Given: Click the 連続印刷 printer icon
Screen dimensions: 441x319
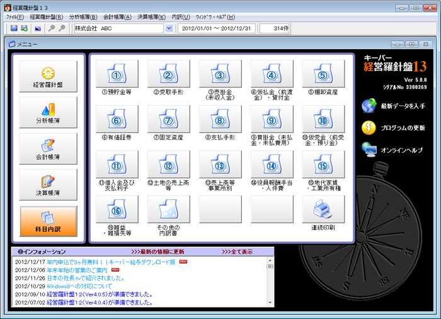Looking at the screenshot, I should (323, 209).
